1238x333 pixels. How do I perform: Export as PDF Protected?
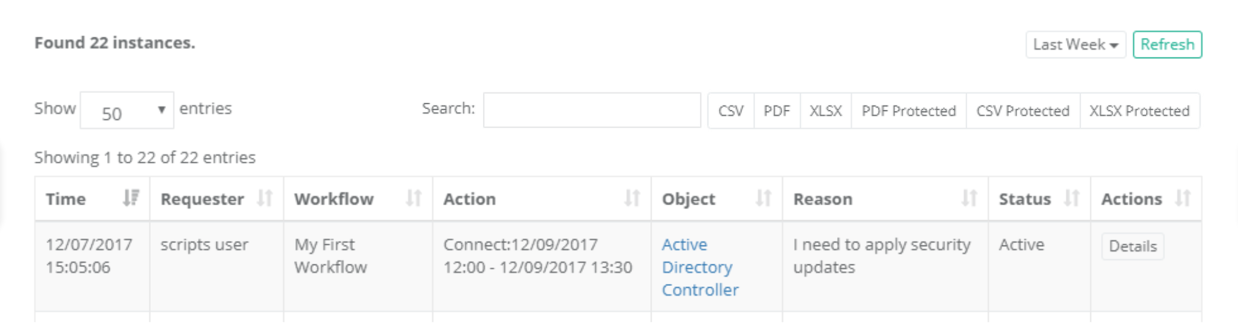[x=908, y=111]
